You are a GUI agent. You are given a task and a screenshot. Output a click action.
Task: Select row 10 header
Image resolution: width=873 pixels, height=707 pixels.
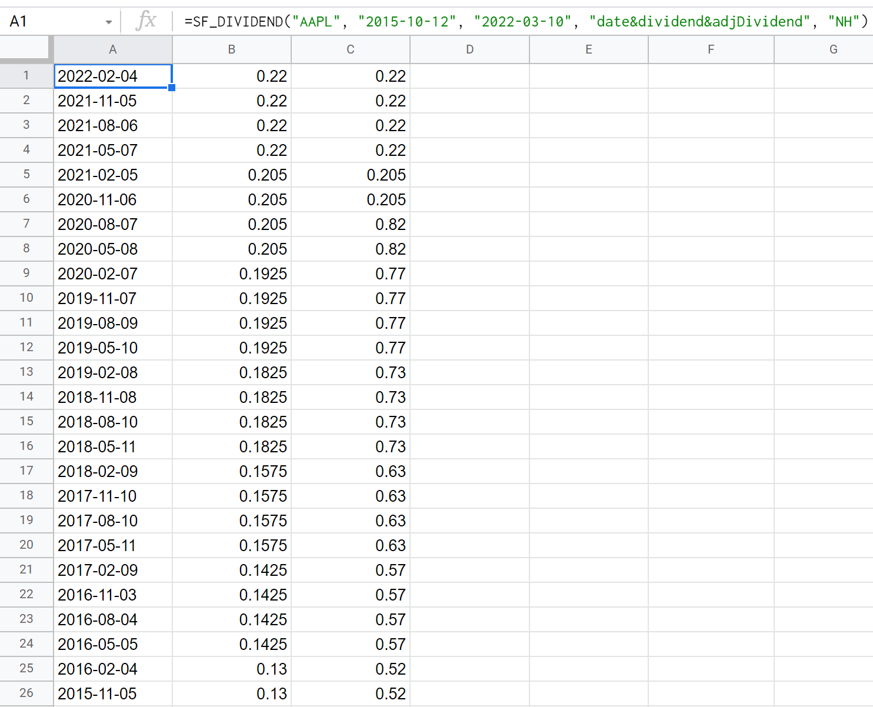point(26,298)
